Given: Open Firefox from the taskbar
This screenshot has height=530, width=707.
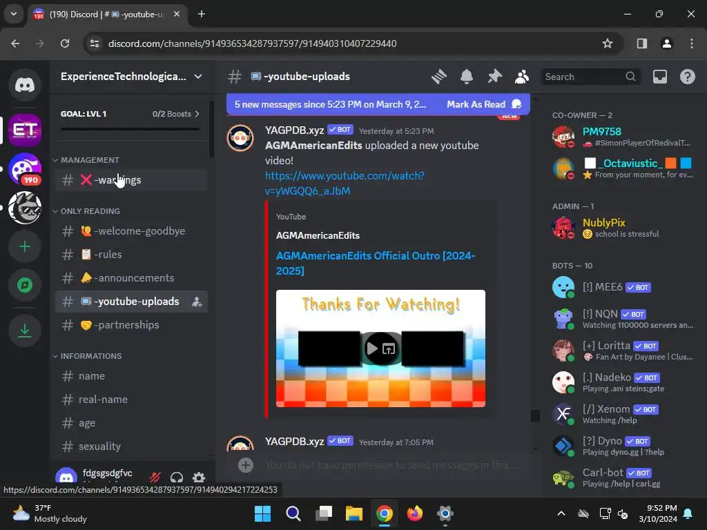Looking at the screenshot, I should (x=415, y=513).
